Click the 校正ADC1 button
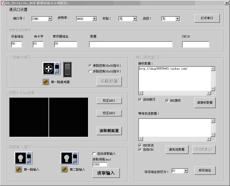230x186 pixels. (x=109, y=101)
